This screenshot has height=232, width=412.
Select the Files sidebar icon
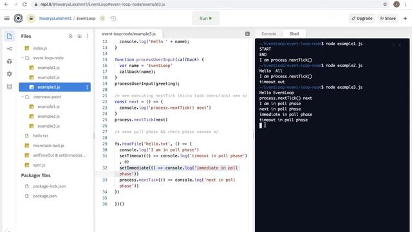point(10,36)
